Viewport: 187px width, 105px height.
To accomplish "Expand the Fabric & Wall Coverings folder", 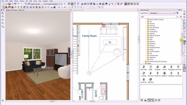I will pos(146,20).
